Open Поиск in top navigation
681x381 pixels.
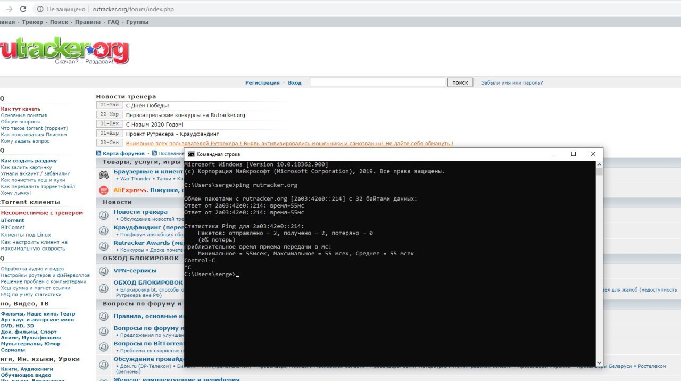pos(59,22)
